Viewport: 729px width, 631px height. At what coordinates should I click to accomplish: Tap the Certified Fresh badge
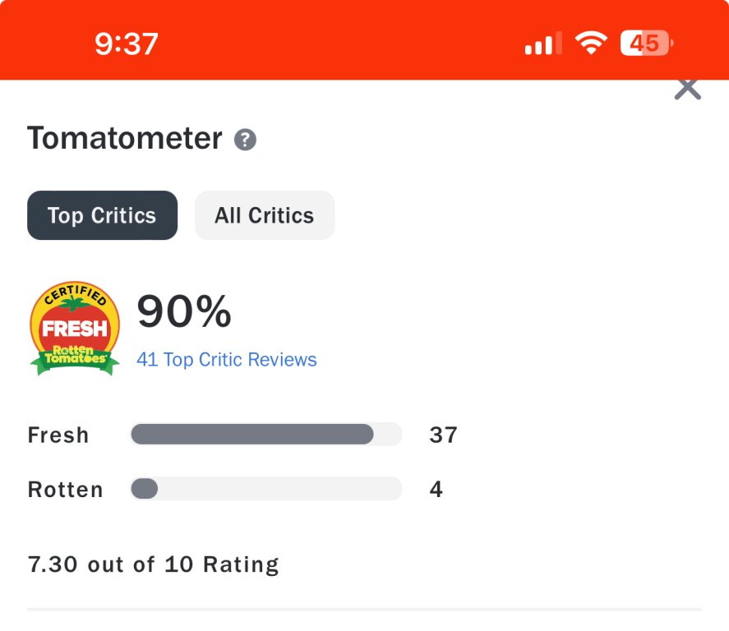click(75, 328)
